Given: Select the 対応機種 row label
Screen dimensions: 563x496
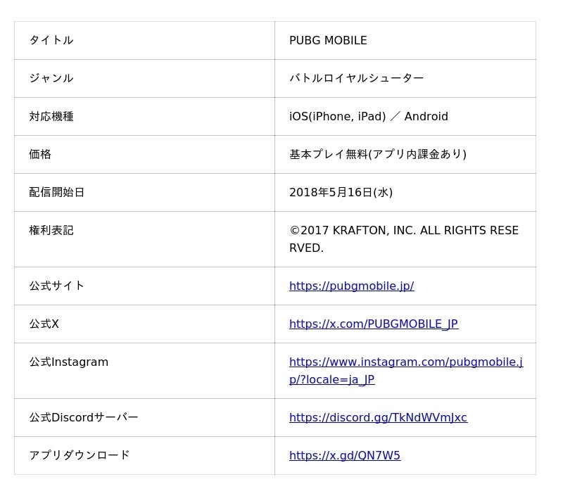Looking at the screenshot, I should point(51,116).
